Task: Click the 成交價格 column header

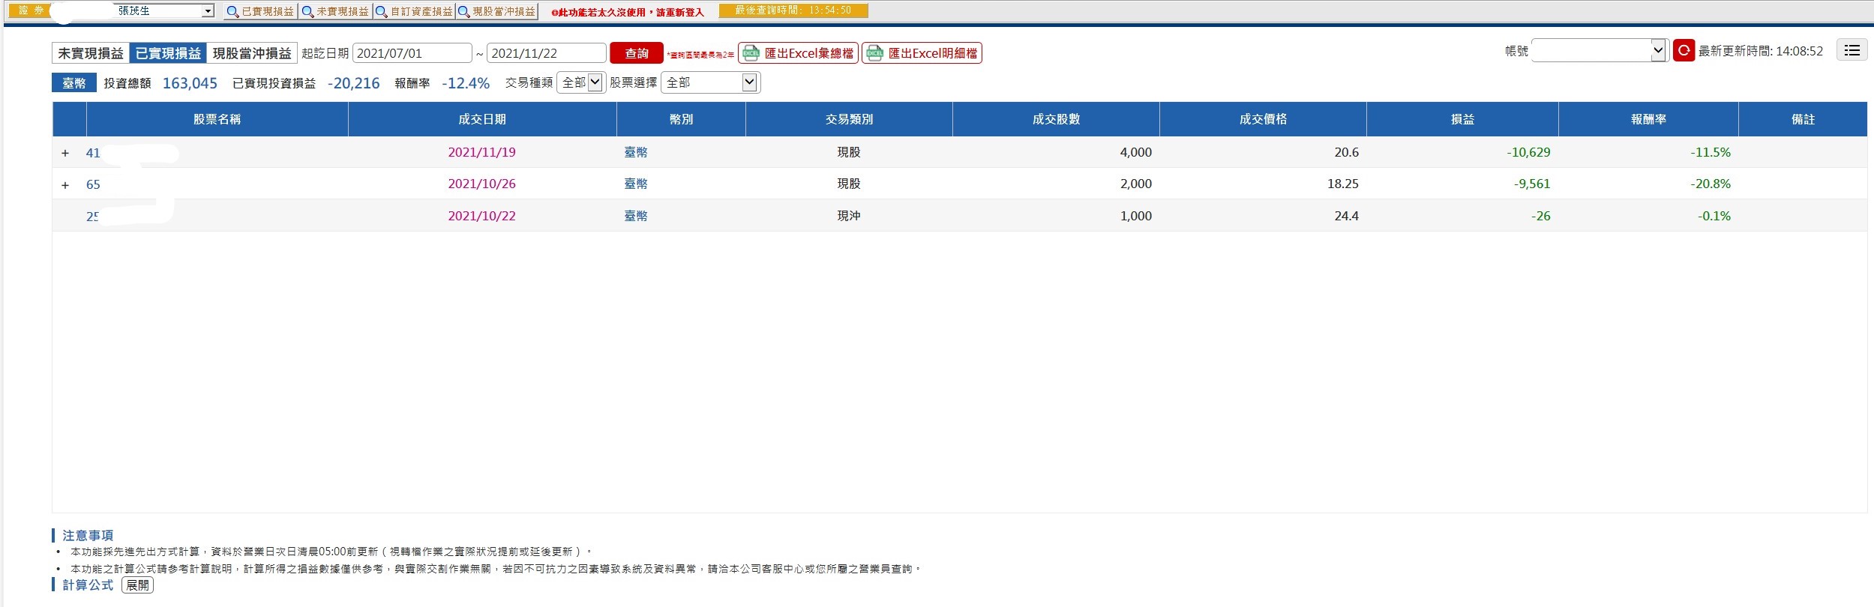Action: pos(1263,119)
